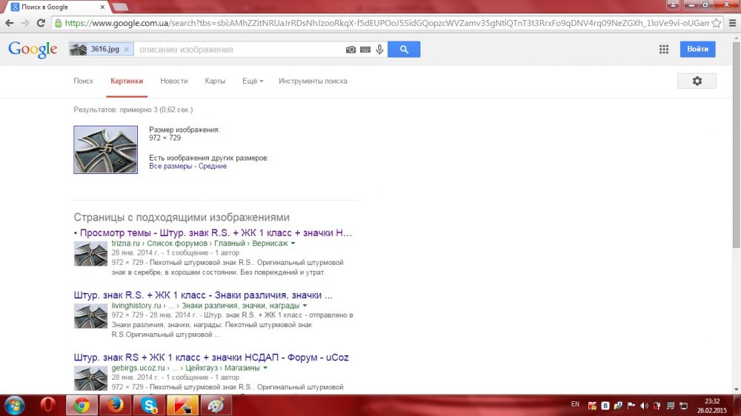Click the browser address bar
741x416 pixels.
pyautogui.click(x=387, y=23)
